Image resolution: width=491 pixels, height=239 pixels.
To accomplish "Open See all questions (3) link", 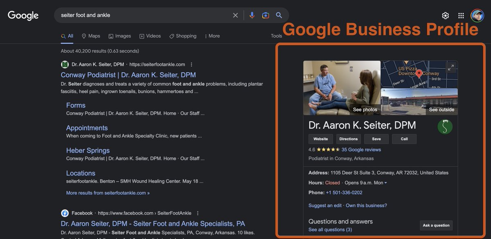I will [330, 230].
